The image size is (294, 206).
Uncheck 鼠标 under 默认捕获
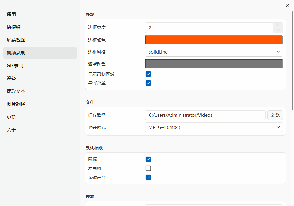coord(148,159)
